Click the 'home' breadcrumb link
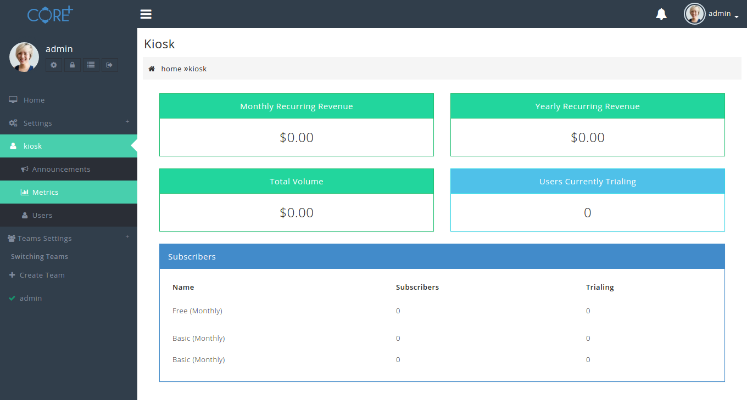Viewport: 747px width, 400px height. tap(171, 69)
